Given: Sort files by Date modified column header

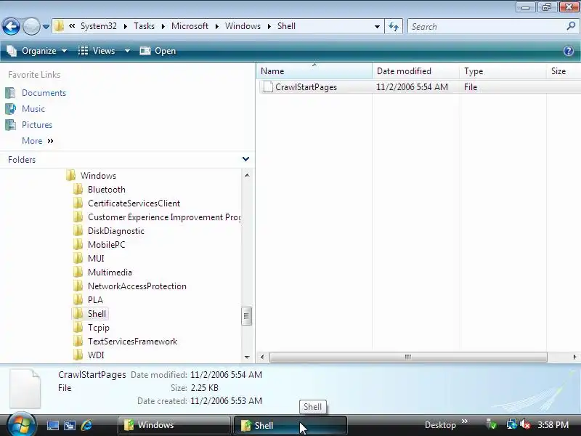Looking at the screenshot, I should tap(415, 70).
